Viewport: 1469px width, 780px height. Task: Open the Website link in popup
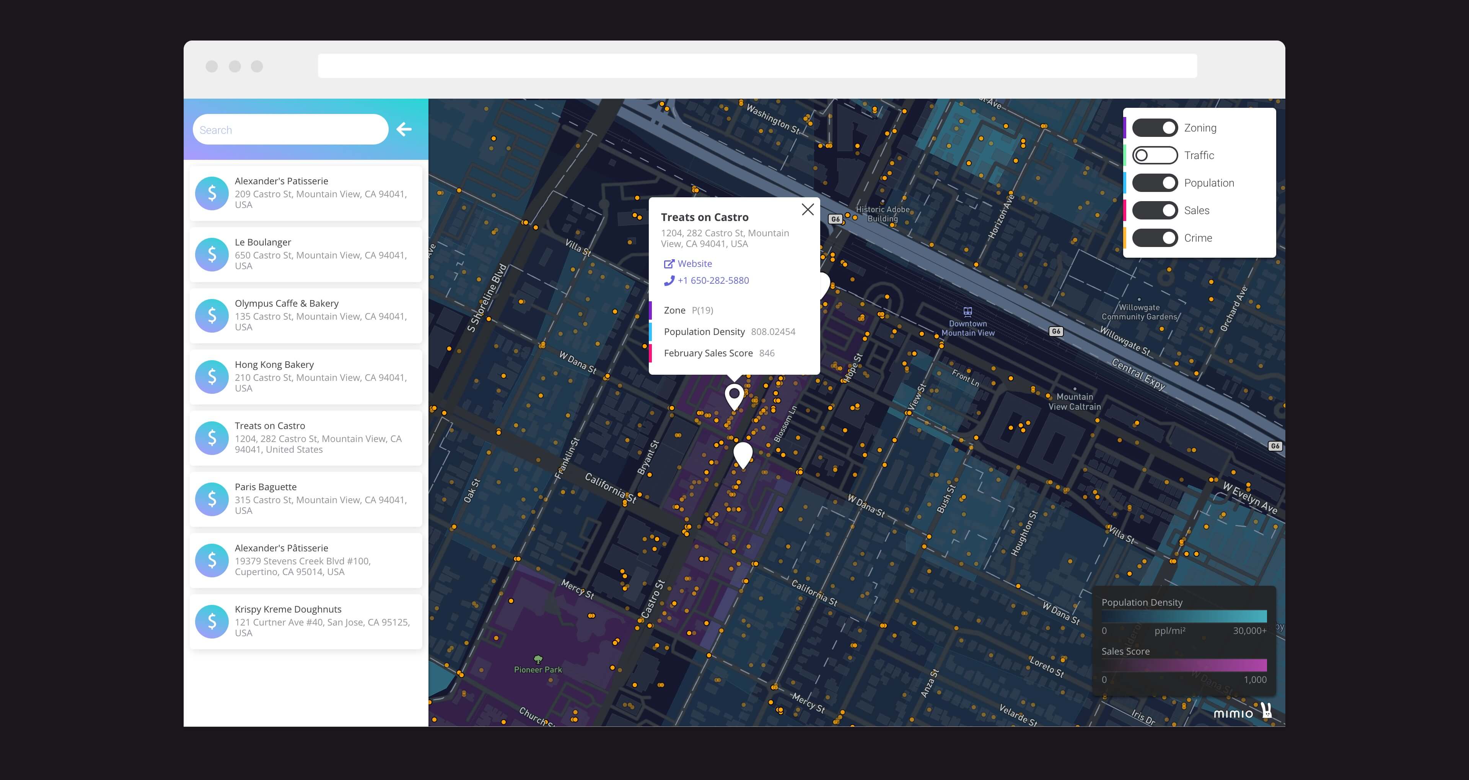click(695, 263)
